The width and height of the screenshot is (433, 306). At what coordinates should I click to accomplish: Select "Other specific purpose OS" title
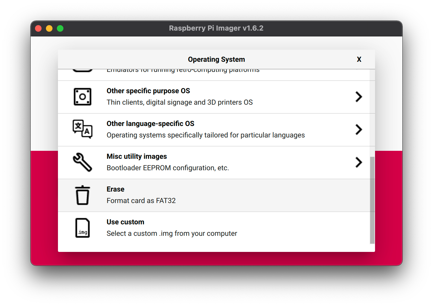tap(148, 91)
